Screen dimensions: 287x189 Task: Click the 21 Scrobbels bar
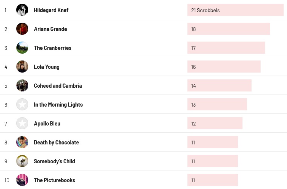pyautogui.click(x=235, y=10)
